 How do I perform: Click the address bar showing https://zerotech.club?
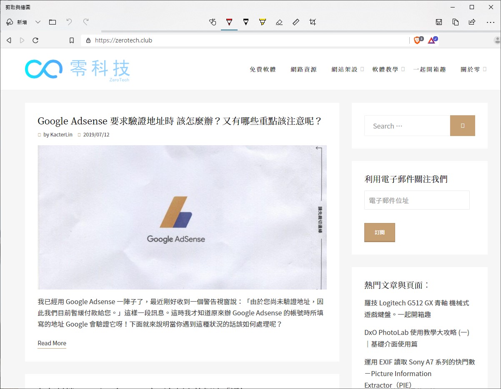246,40
